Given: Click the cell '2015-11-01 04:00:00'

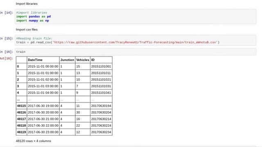Looking at the screenshot, I should 43,93.
